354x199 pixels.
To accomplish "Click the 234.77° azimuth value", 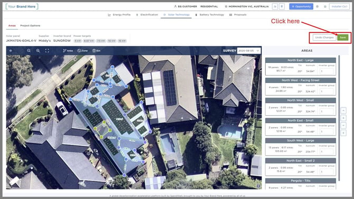I will click(x=311, y=152).
